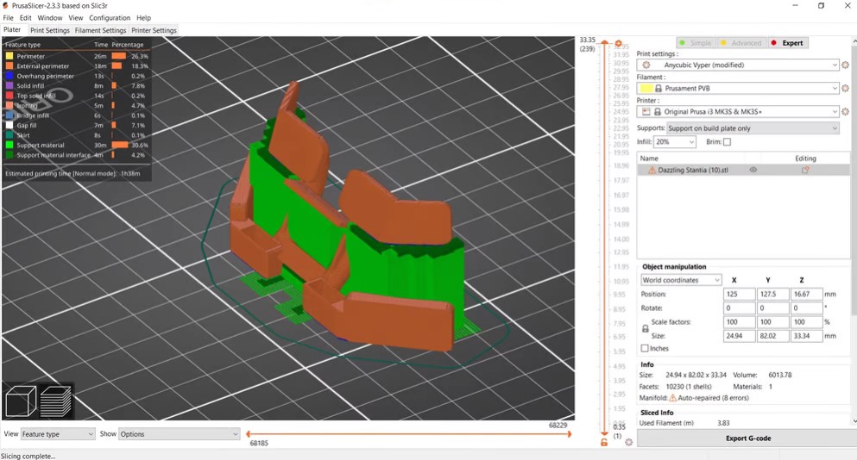Open printer settings gear next to Original Prusa i3

(845, 111)
